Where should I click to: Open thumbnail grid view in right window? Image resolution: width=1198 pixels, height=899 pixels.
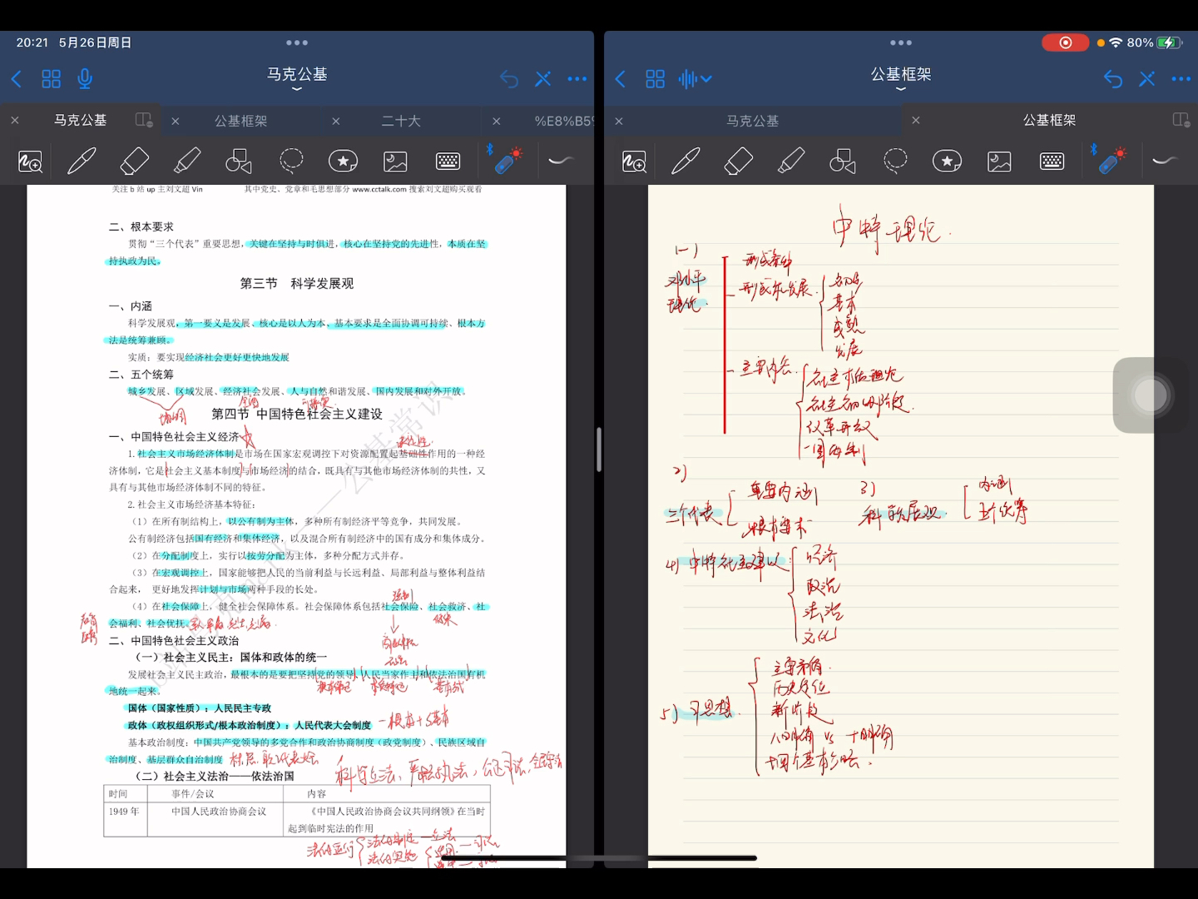(656, 79)
